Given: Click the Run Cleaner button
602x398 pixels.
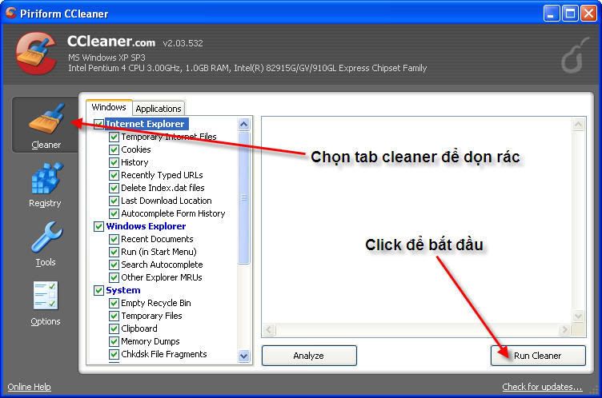Looking at the screenshot, I should pos(538,356).
